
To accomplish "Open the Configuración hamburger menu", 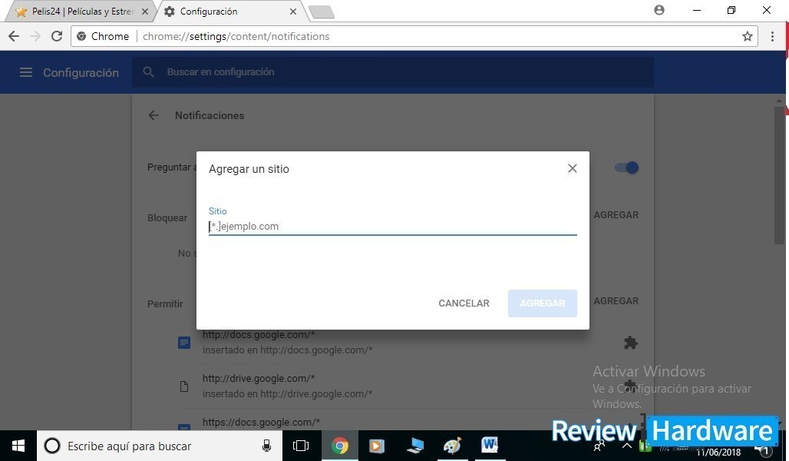I will tap(25, 72).
